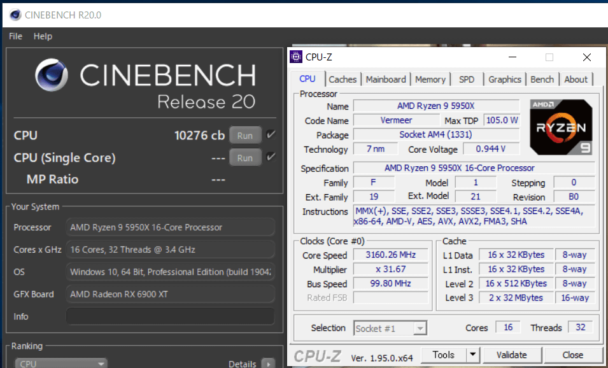This screenshot has width=608, height=368.
Task: Minimize the CPU-Z window
Action: (x=513, y=57)
